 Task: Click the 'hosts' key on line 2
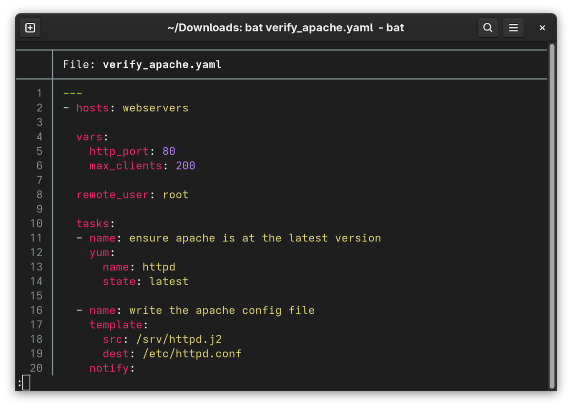[92, 108]
